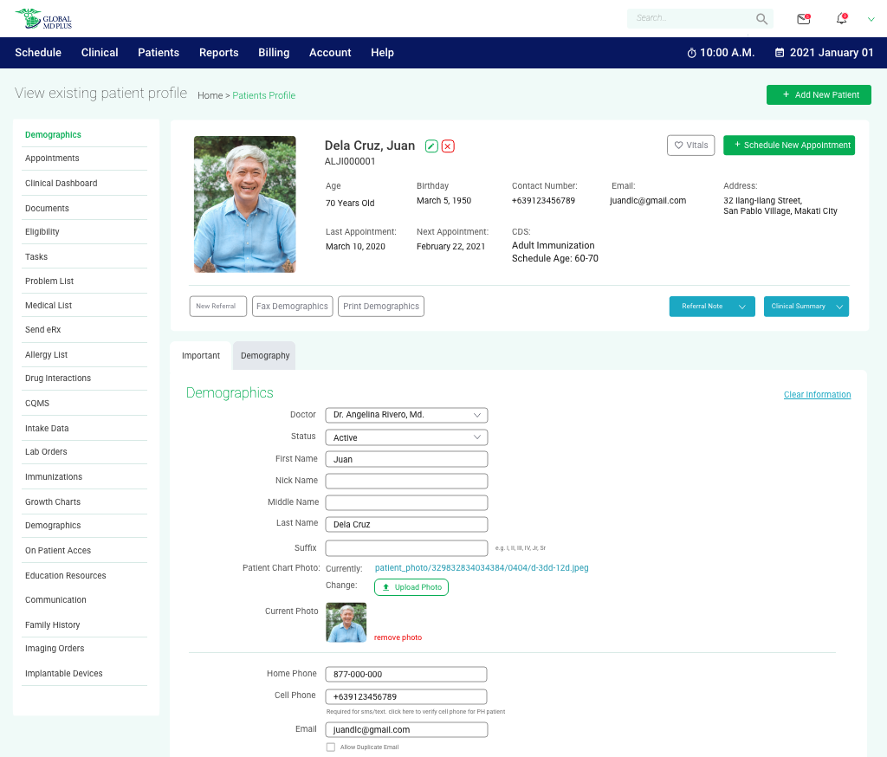The width and height of the screenshot is (887, 757).
Task: Open the Status dropdown
Action: pyautogui.click(x=406, y=437)
